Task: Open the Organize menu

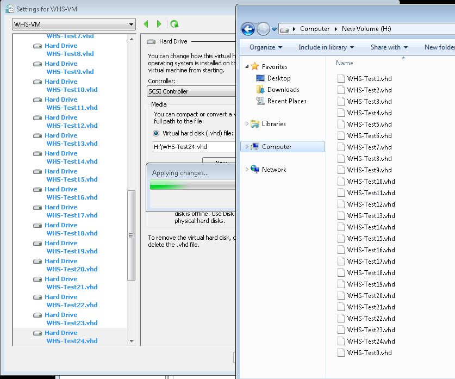Action: (x=265, y=47)
